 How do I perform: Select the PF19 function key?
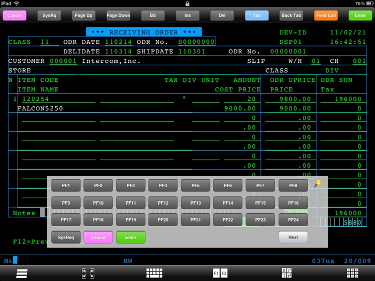(130, 220)
